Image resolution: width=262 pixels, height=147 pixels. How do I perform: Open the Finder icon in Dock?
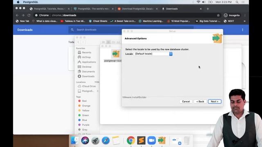tap(75, 140)
